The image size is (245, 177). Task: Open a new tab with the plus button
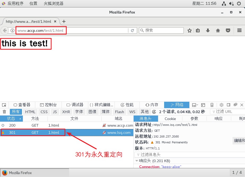click(64, 21)
